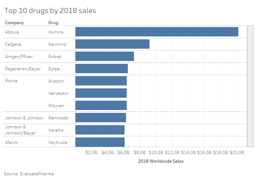Select the Keytruda bar
Viewport: 256px width, 180px height.
pyautogui.click(x=100, y=142)
